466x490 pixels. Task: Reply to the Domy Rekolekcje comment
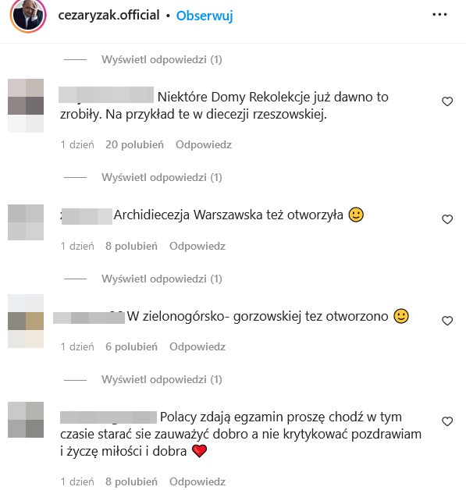point(204,144)
